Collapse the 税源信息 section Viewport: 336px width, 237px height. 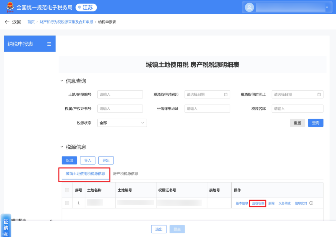coord(62,147)
